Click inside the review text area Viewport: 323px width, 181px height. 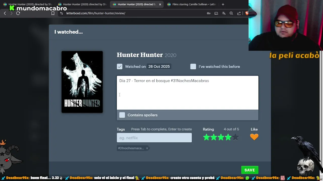[x=187, y=93]
